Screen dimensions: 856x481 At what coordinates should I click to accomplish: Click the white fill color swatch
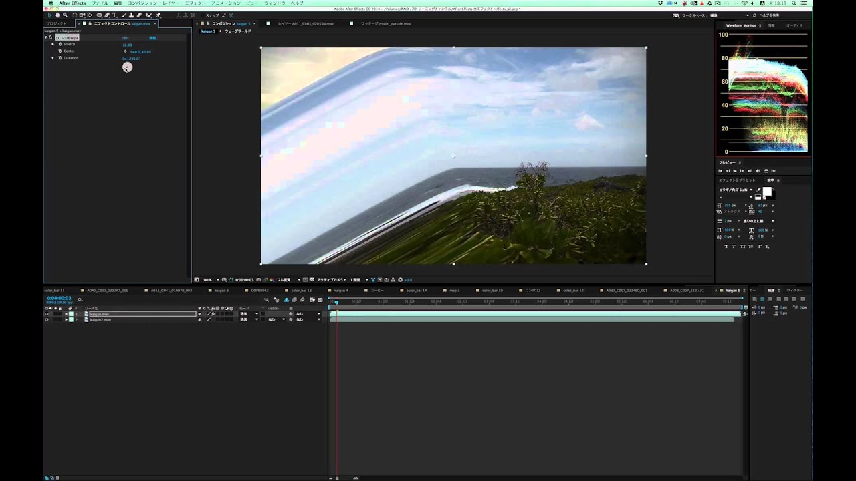768,192
